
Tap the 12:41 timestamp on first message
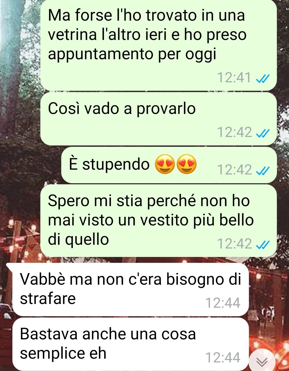click(x=234, y=78)
